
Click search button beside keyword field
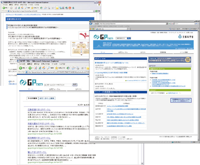coord(75,85)
